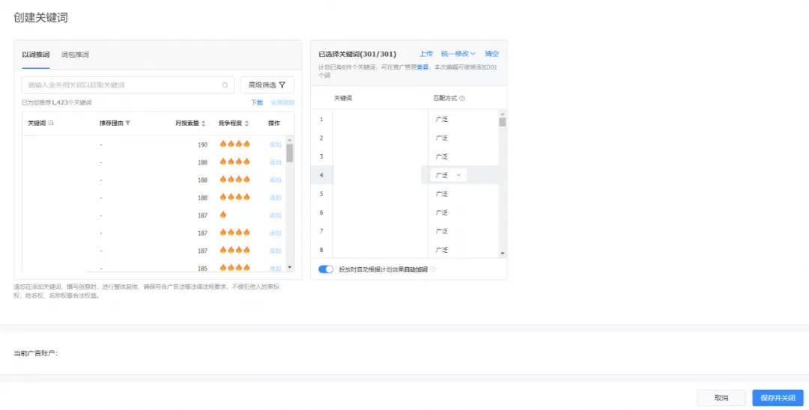Sort by 月搜索量 column arrows

point(204,123)
